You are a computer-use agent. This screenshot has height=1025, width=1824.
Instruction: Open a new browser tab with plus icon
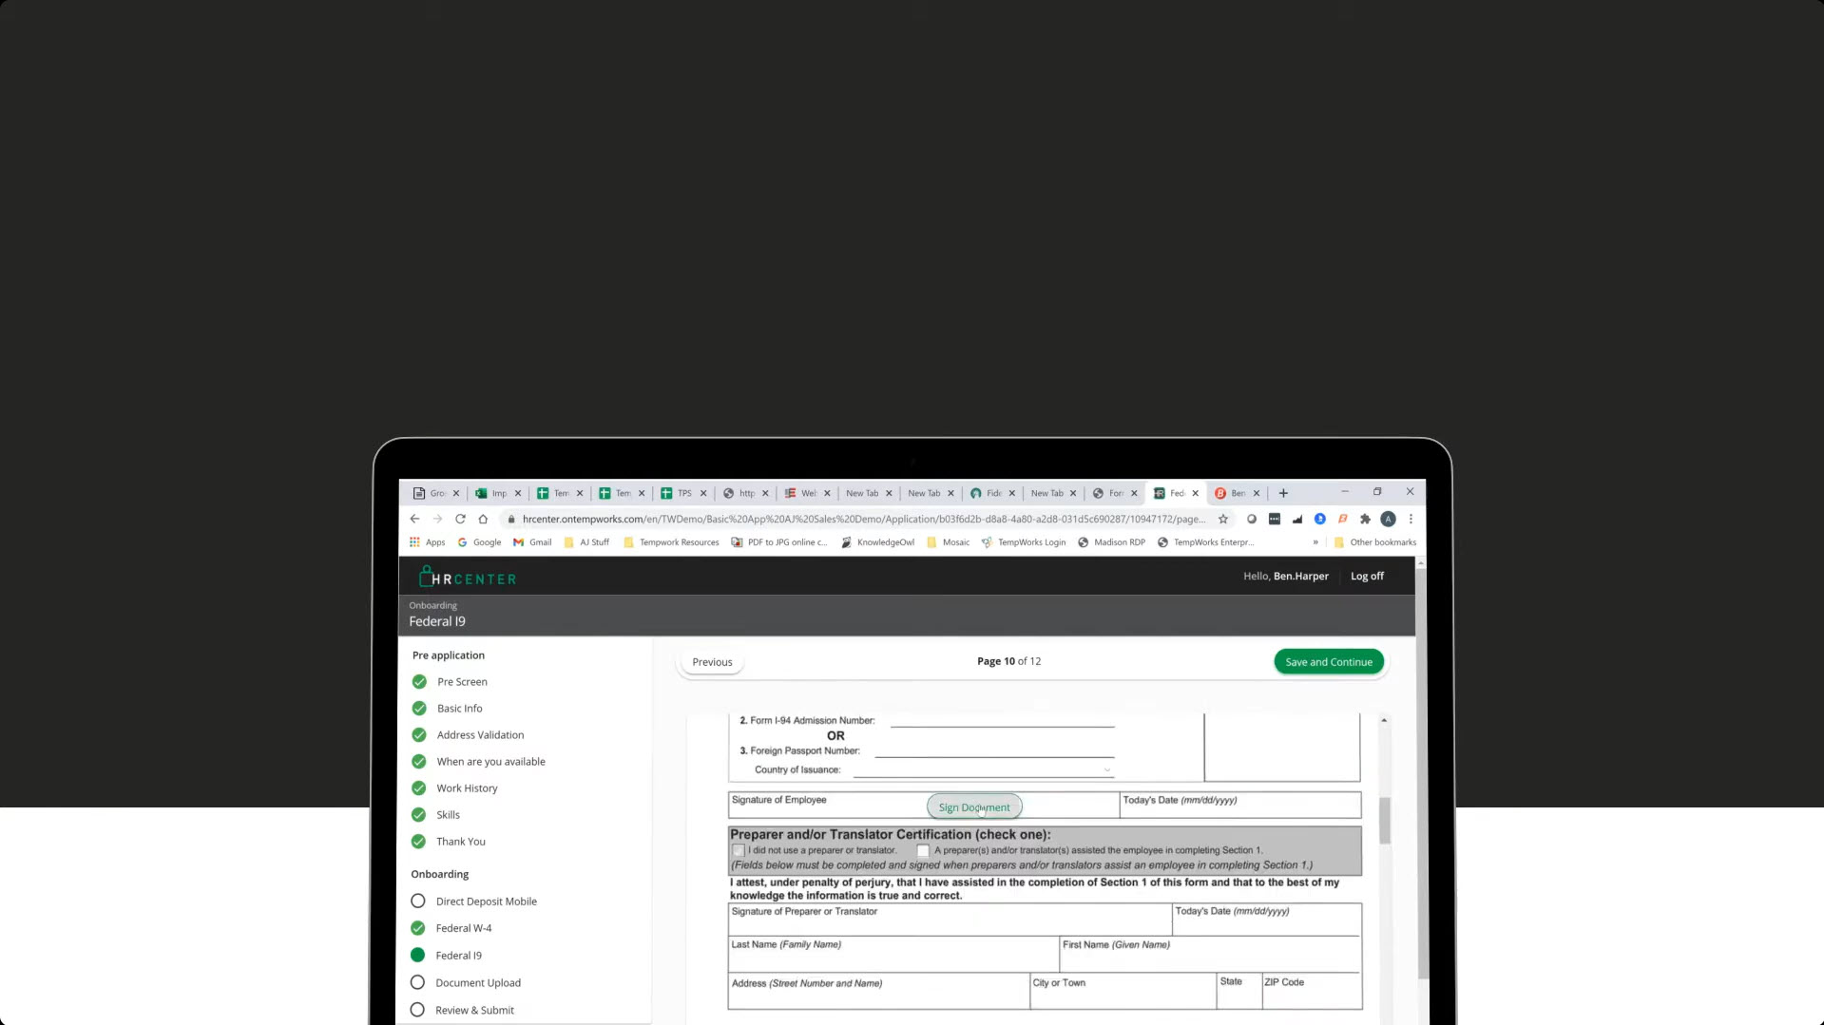(1283, 493)
